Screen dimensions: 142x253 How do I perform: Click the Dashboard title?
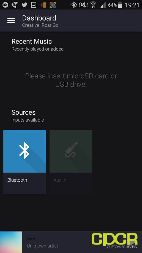tap(39, 18)
